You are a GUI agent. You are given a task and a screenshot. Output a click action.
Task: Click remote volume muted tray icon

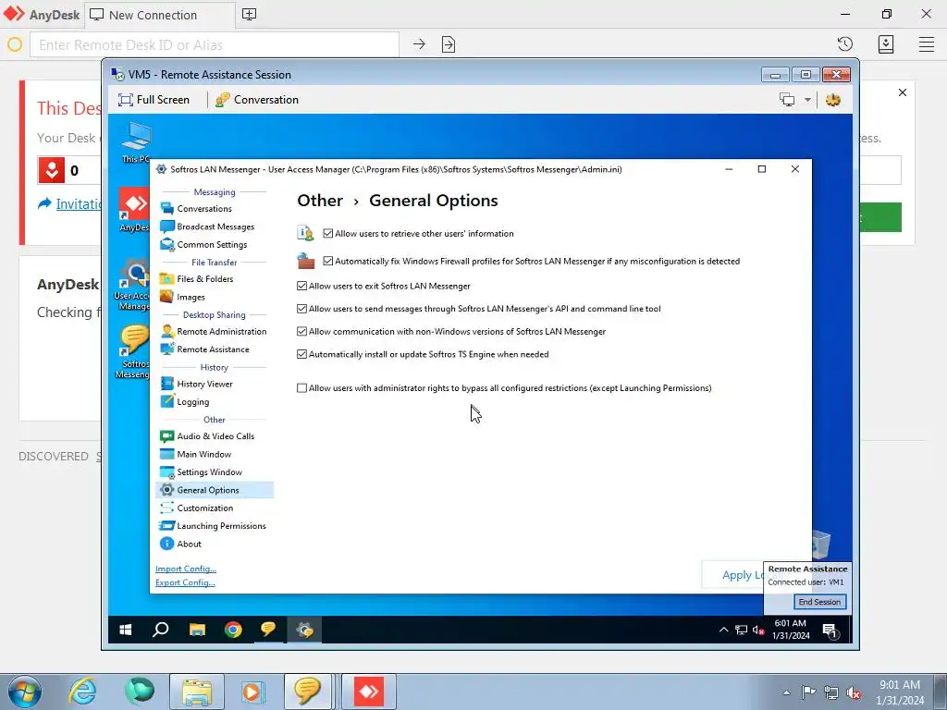[758, 630]
